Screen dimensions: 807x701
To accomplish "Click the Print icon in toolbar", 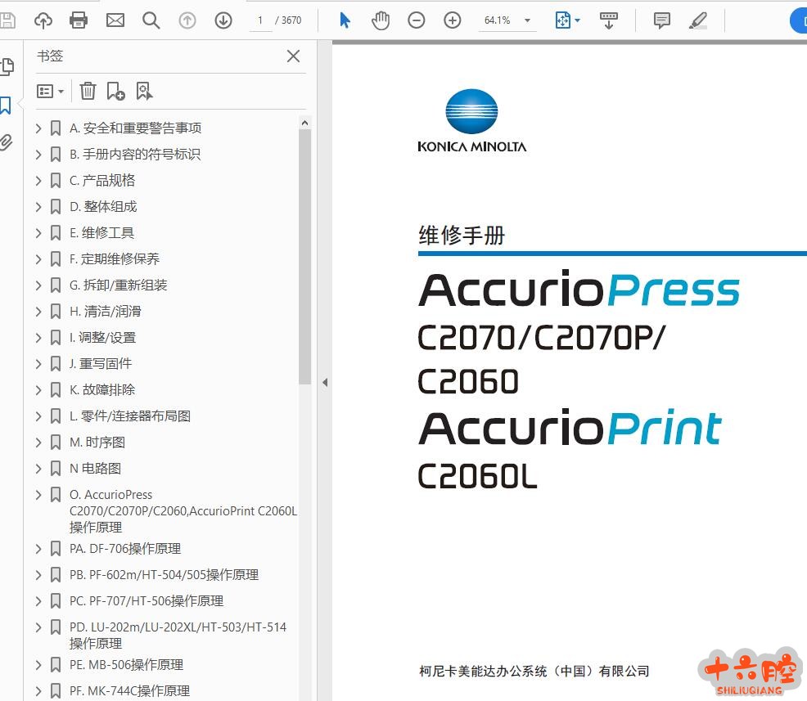I will pos(79,20).
